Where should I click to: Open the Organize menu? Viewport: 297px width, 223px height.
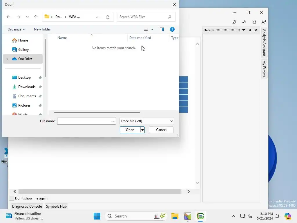pos(16,29)
